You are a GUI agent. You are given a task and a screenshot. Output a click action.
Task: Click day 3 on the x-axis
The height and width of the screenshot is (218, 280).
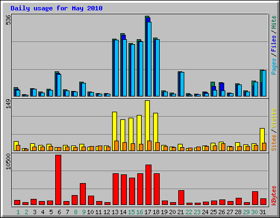pyautogui.click(x=34, y=212)
